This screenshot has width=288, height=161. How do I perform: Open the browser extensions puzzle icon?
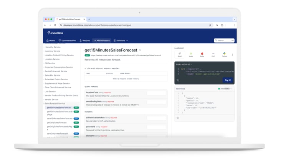(222, 25)
